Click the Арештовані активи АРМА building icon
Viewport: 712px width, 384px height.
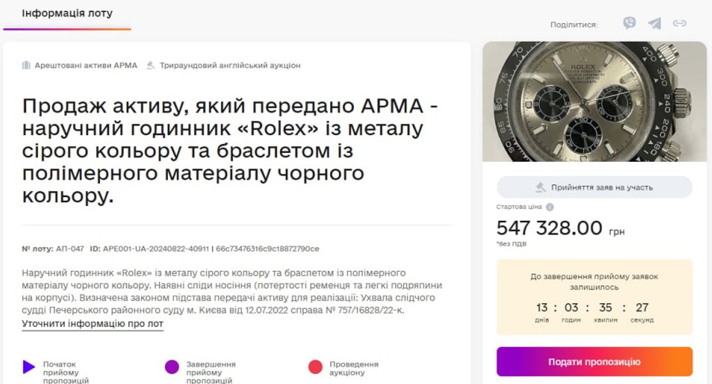click(x=26, y=65)
